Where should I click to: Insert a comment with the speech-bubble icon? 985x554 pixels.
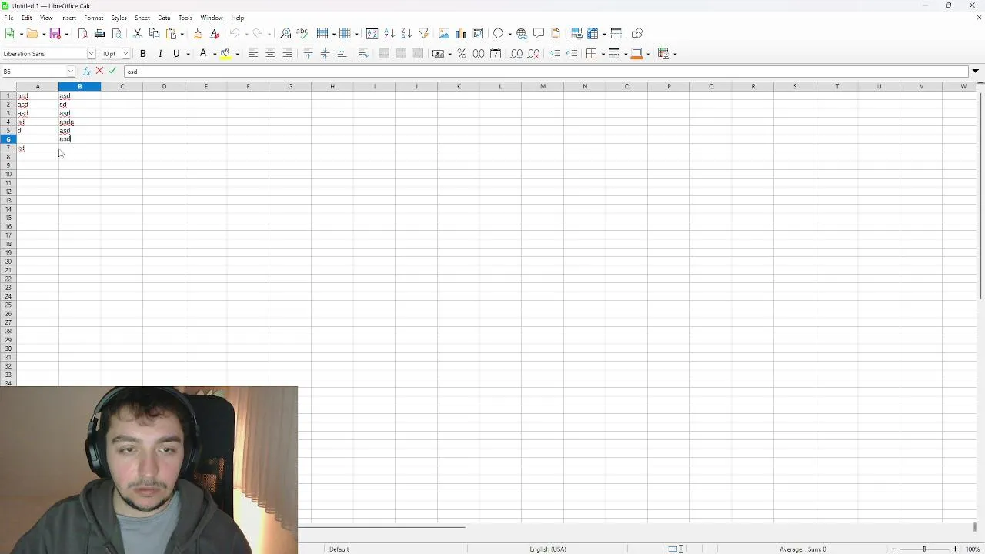point(539,34)
